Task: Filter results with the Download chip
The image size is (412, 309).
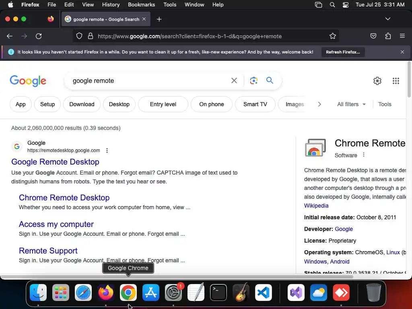Action: pyautogui.click(x=82, y=104)
